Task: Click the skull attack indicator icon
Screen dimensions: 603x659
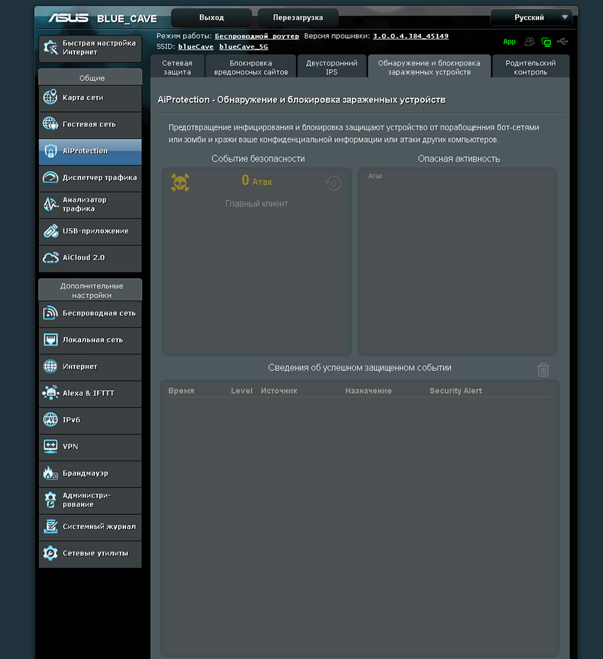Action: (x=180, y=182)
